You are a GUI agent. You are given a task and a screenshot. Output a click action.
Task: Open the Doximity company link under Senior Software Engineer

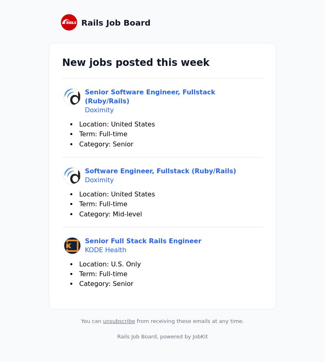tap(99, 110)
